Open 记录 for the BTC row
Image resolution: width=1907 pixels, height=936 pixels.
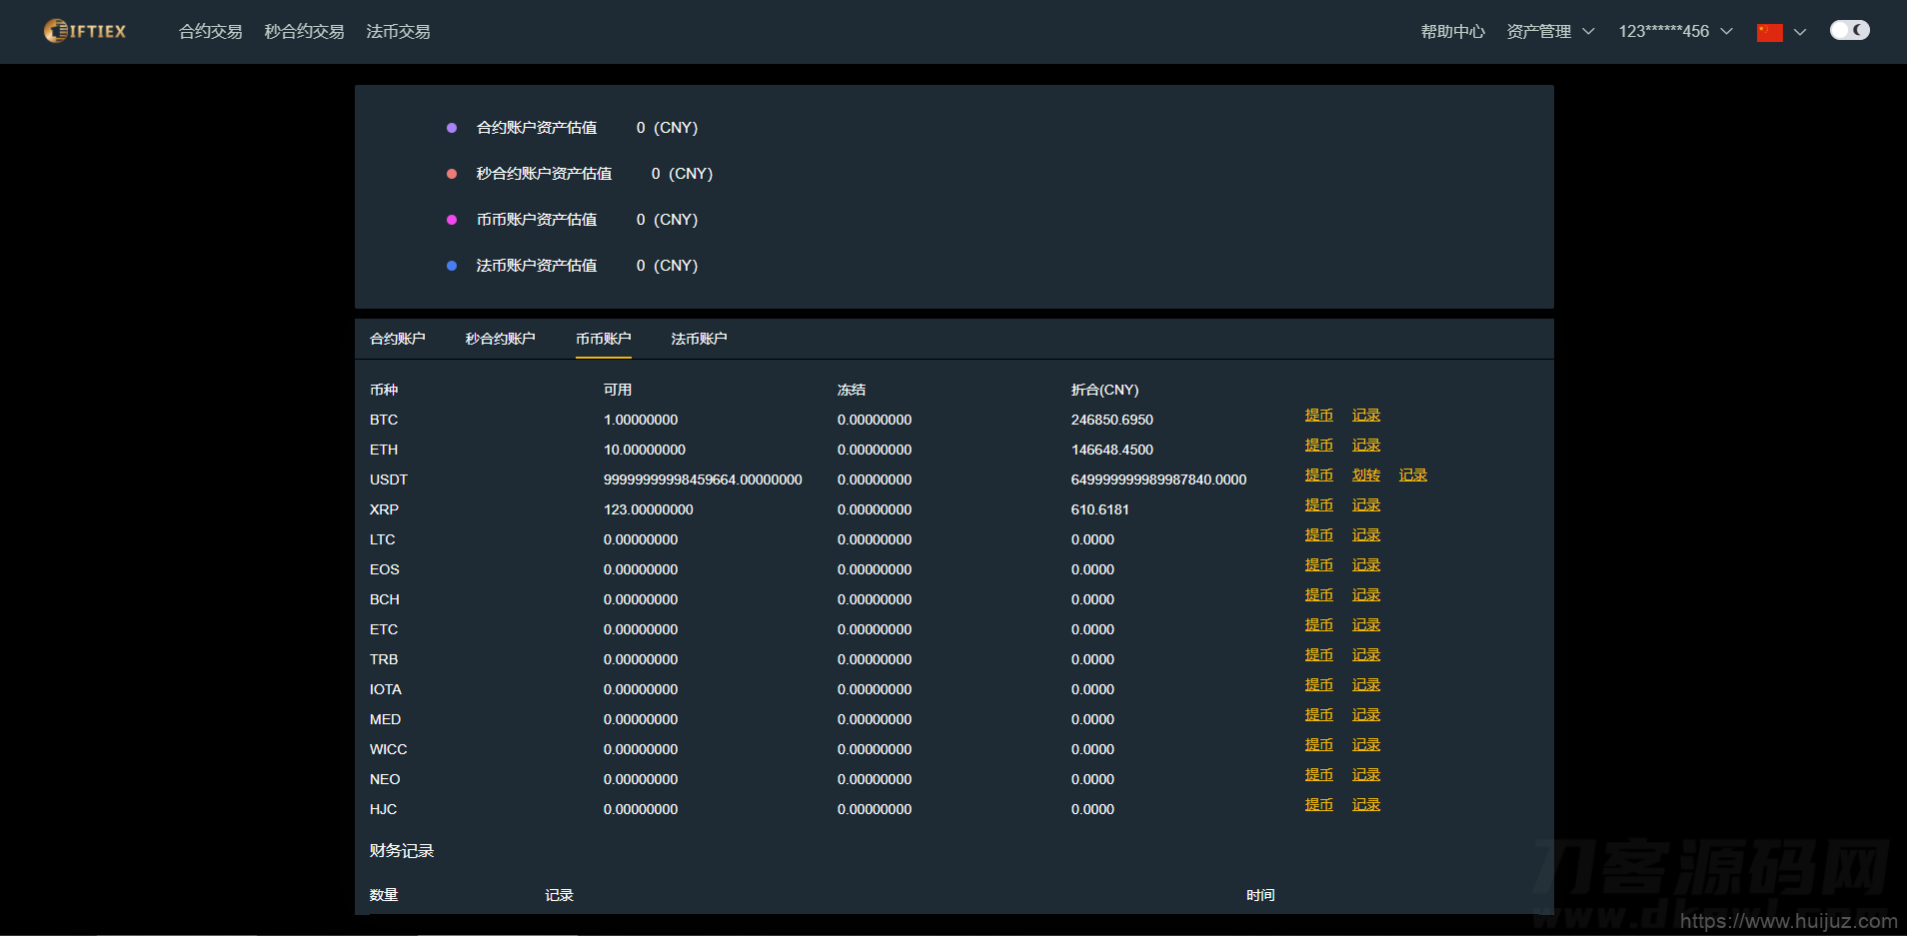[x=1365, y=415]
